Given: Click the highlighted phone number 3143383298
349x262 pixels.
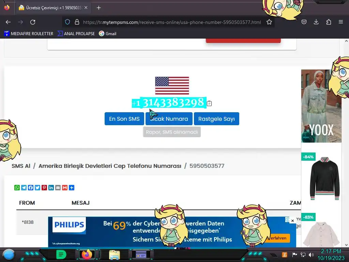Looking at the screenshot, I should pyautogui.click(x=173, y=103).
